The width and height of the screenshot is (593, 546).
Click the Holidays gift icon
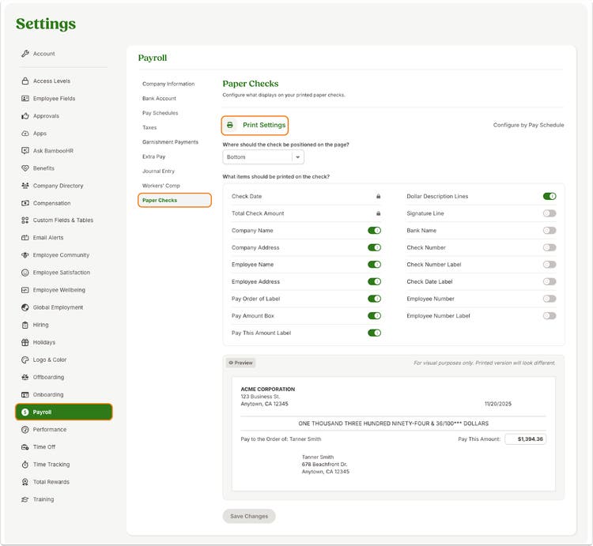pos(25,342)
